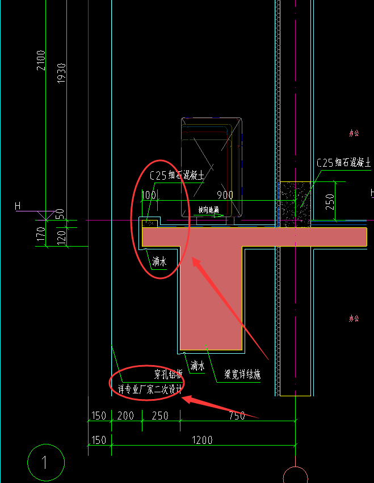Select the 找向地漏 slope annotation
Image resolution: width=374 pixels, height=483 pixels.
[208, 210]
